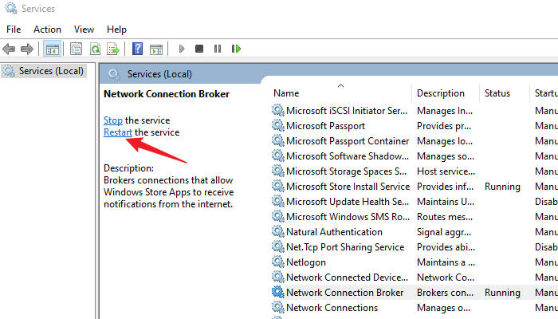The width and height of the screenshot is (558, 319).
Task: Click the gear icon of Microsoft Passport
Action: 278,126
